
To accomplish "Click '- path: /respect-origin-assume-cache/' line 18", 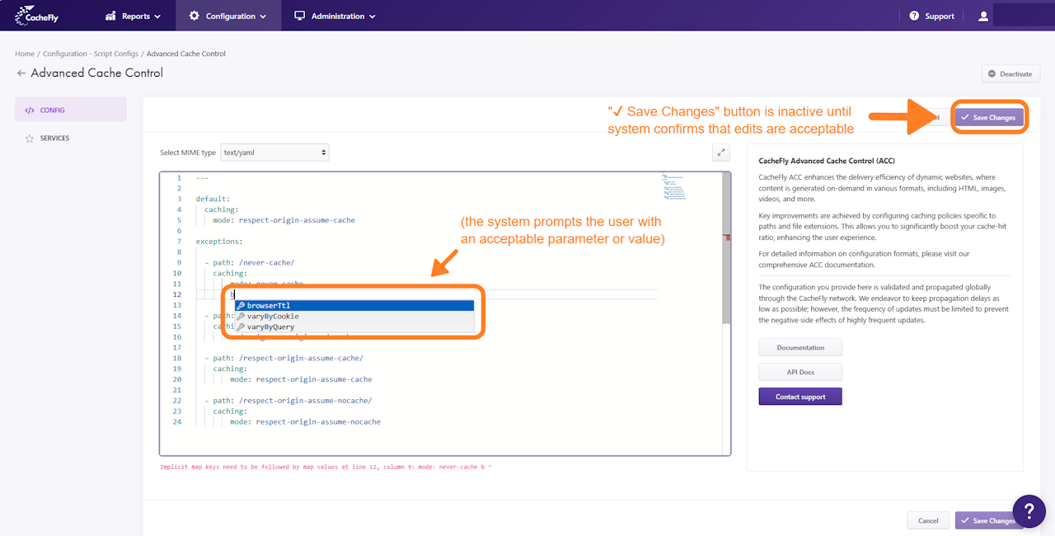I will coord(284,359).
